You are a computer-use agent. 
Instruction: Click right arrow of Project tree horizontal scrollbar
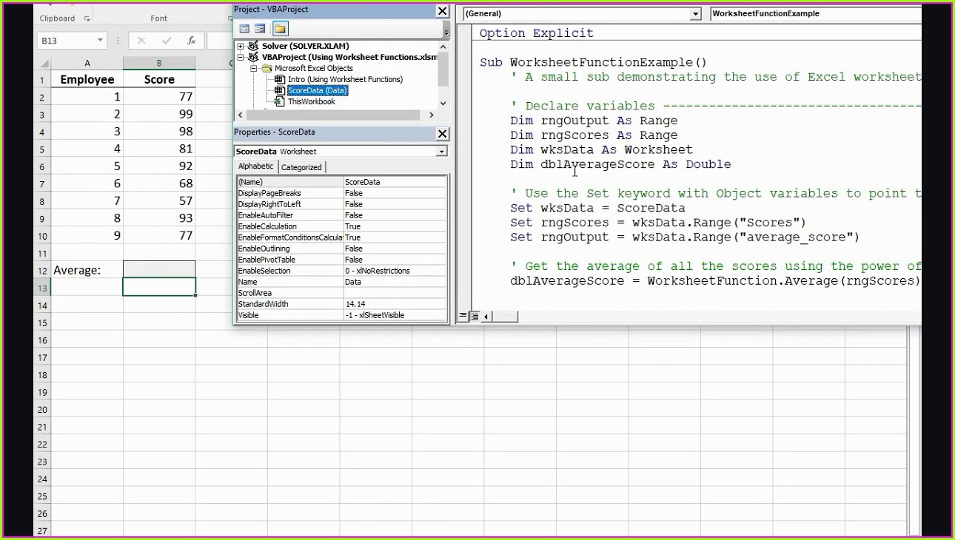[x=432, y=115]
